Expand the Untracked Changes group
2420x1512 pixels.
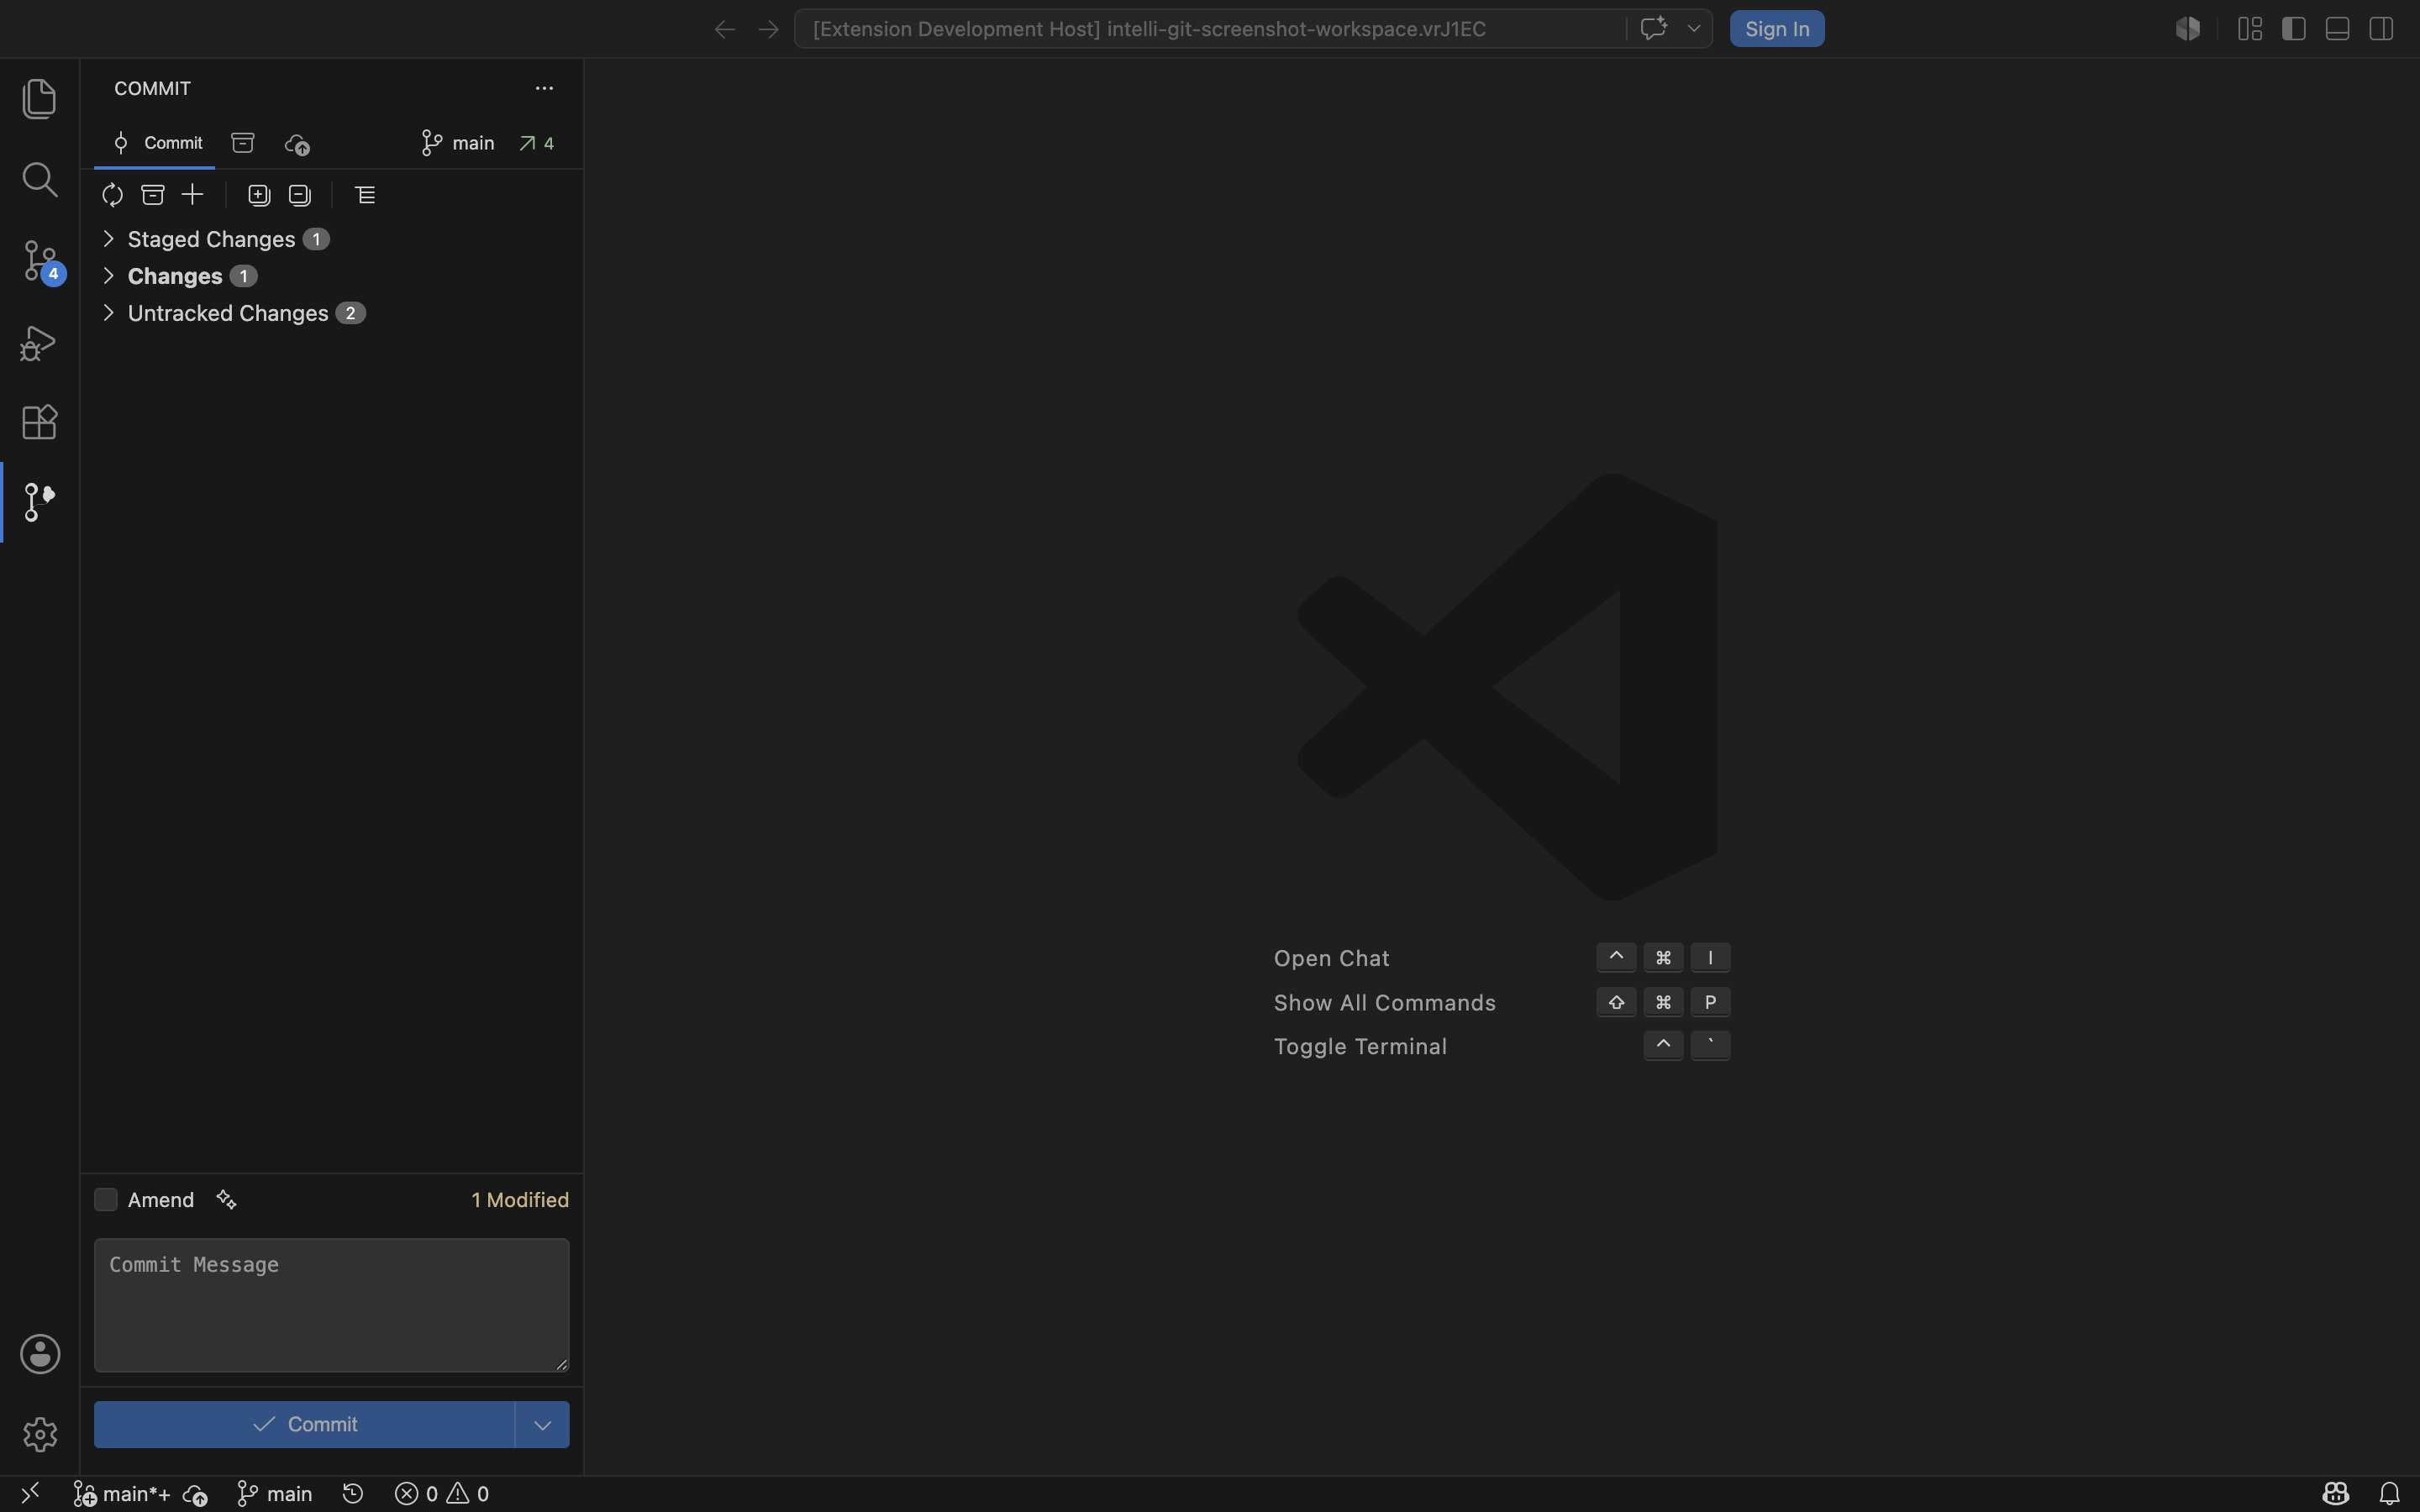coord(331,313)
